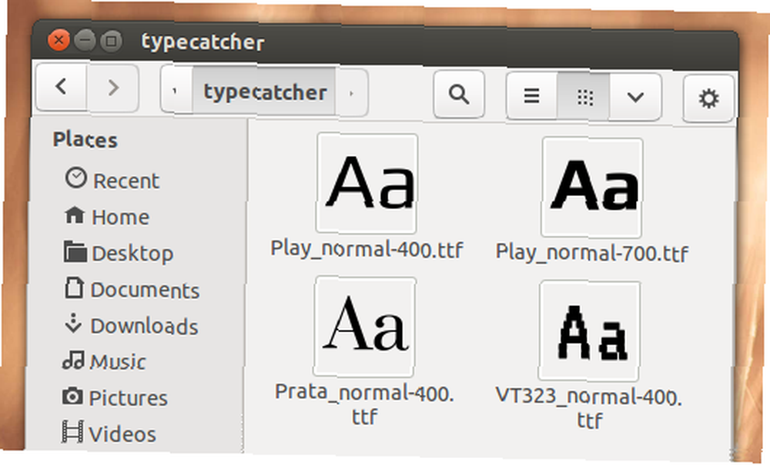The width and height of the screenshot is (770, 465).
Task: Open the gear settings menu
Action: [x=708, y=98]
